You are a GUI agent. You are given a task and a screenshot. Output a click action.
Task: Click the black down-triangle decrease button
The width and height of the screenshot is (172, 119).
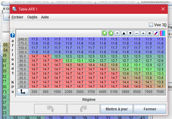pyautogui.click(x=130, y=33)
